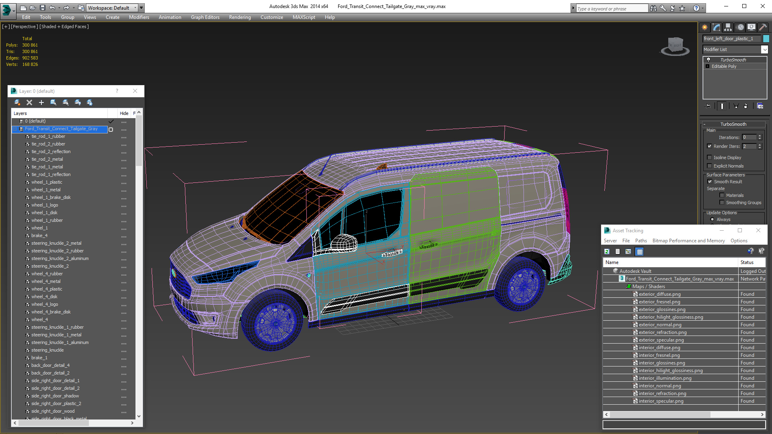Open Asset Tracking Paths menu
This screenshot has width=772, height=434.
(641, 241)
